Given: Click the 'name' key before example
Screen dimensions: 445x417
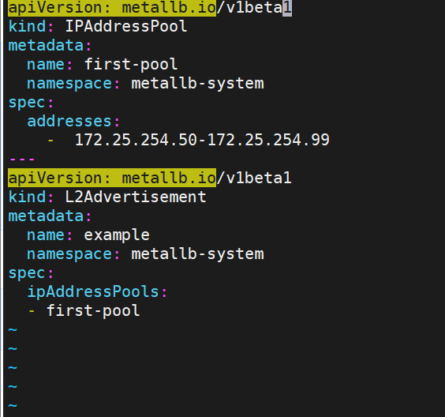Looking at the screenshot, I should click(x=46, y=235).
